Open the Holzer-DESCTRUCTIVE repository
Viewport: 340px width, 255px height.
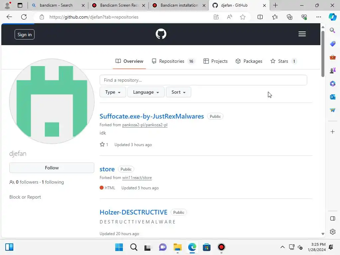point(133,212)
